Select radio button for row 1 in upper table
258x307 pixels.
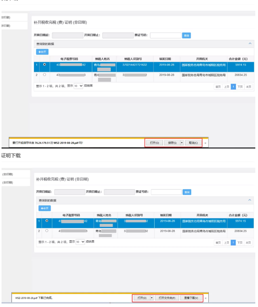[x=45, y=64]
